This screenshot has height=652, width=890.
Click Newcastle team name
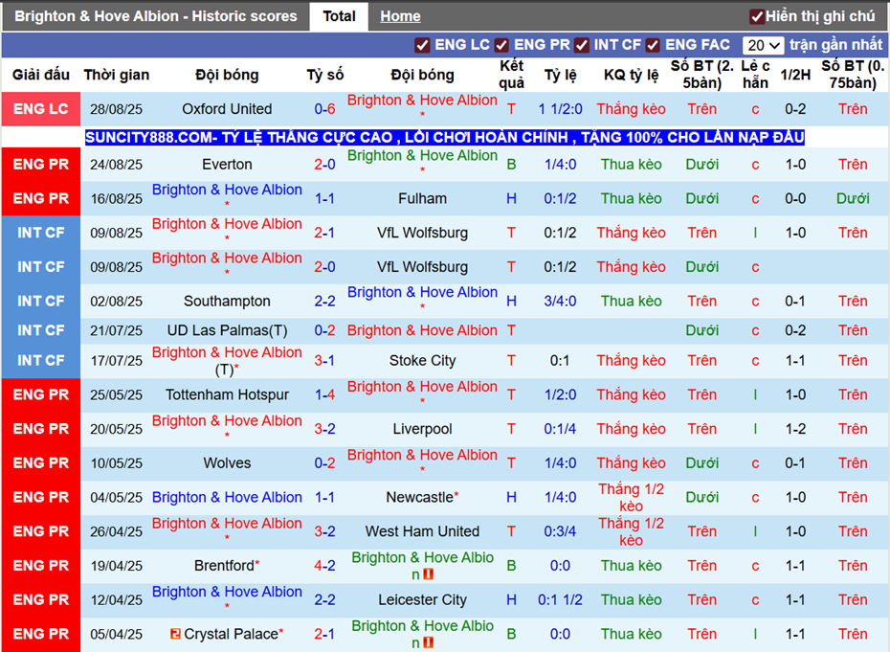coord(419,497)
